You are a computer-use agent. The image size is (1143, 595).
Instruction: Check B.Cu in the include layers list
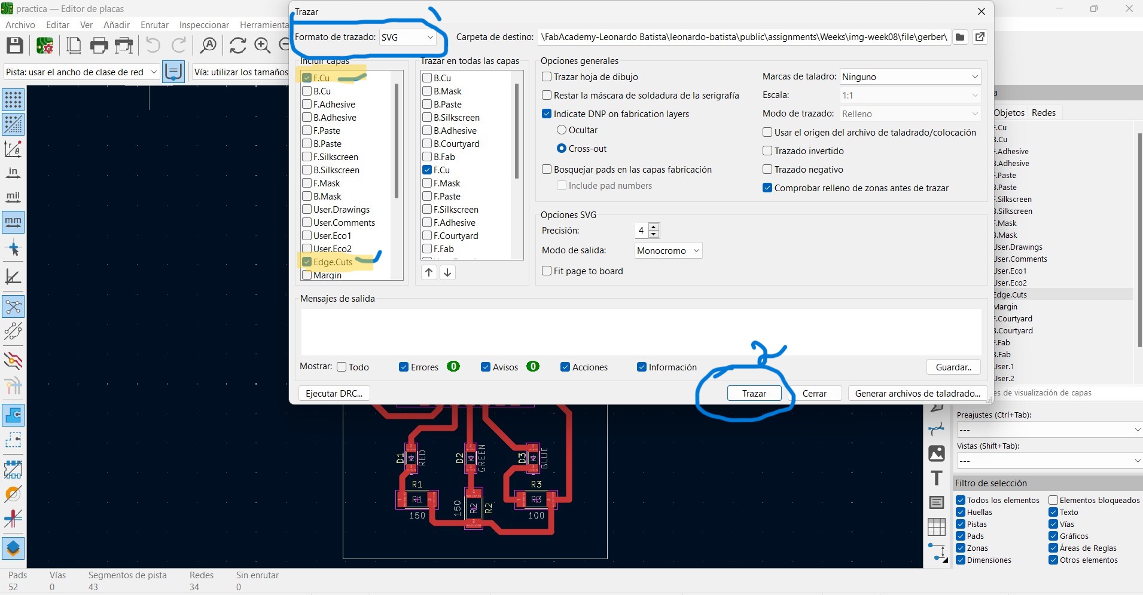click(307, 91)
